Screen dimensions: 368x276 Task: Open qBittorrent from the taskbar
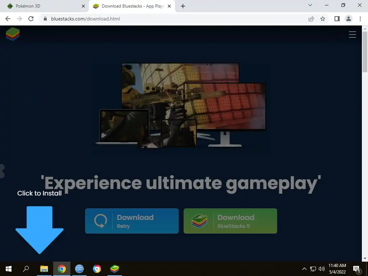(x=79, y=269)
